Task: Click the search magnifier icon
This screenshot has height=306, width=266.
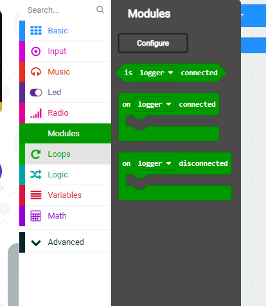Action: (100, 10)
